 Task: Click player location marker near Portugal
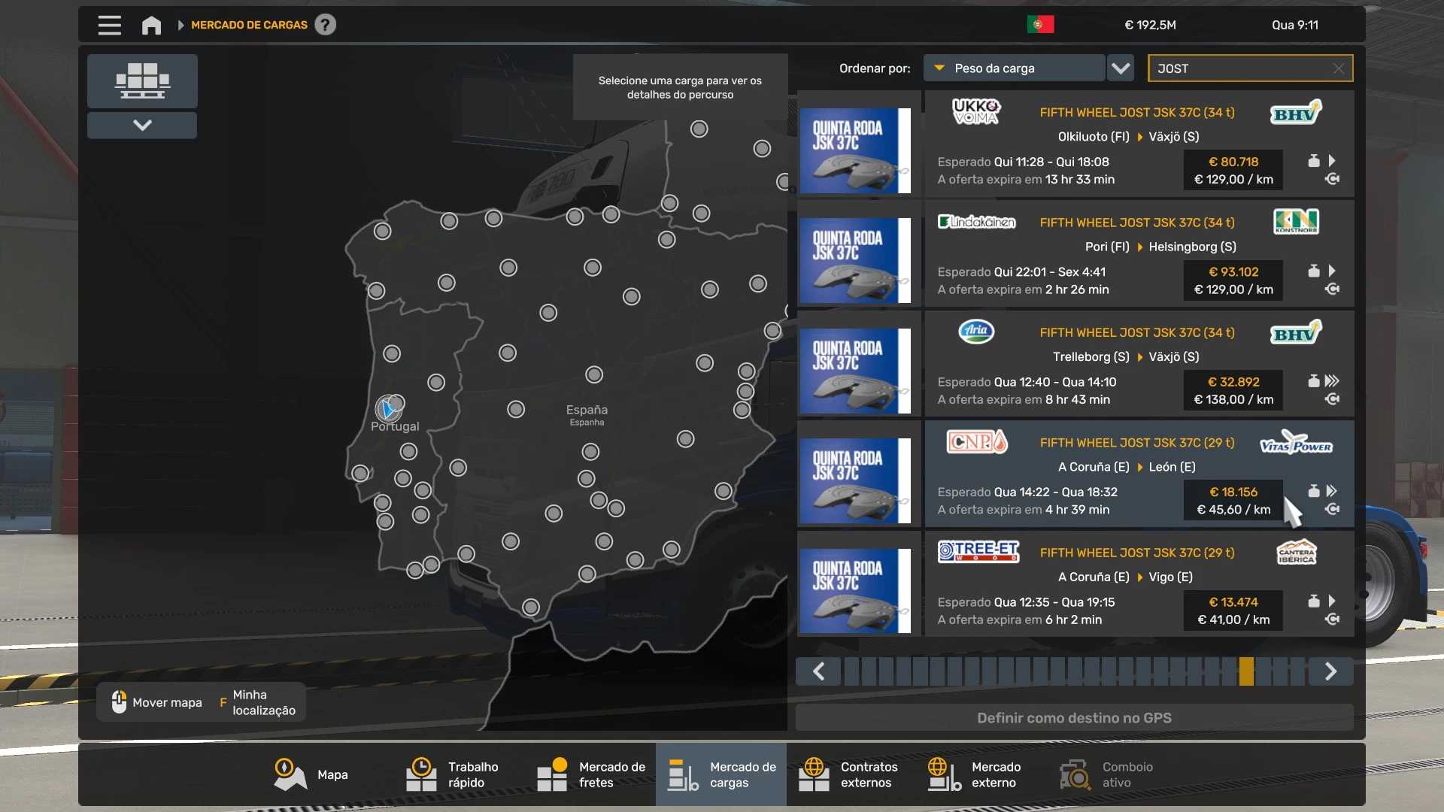click(388, 409)
